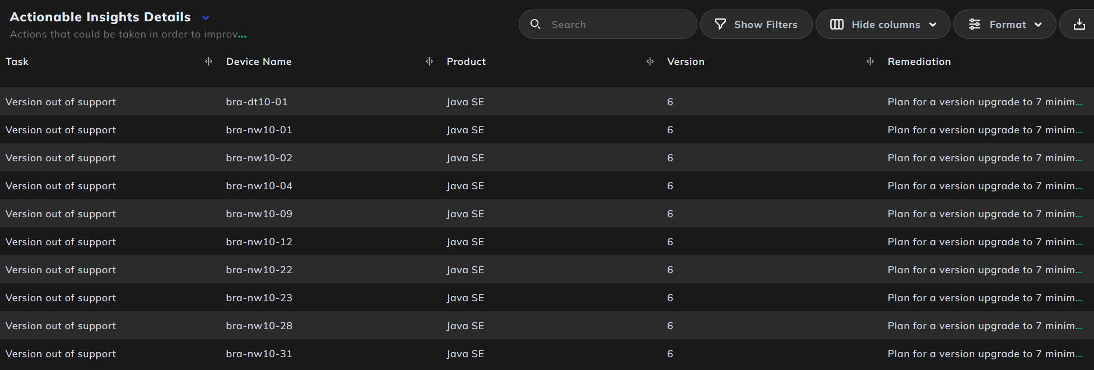Select device name bra-nw10-12

click(x=259, y=242)
